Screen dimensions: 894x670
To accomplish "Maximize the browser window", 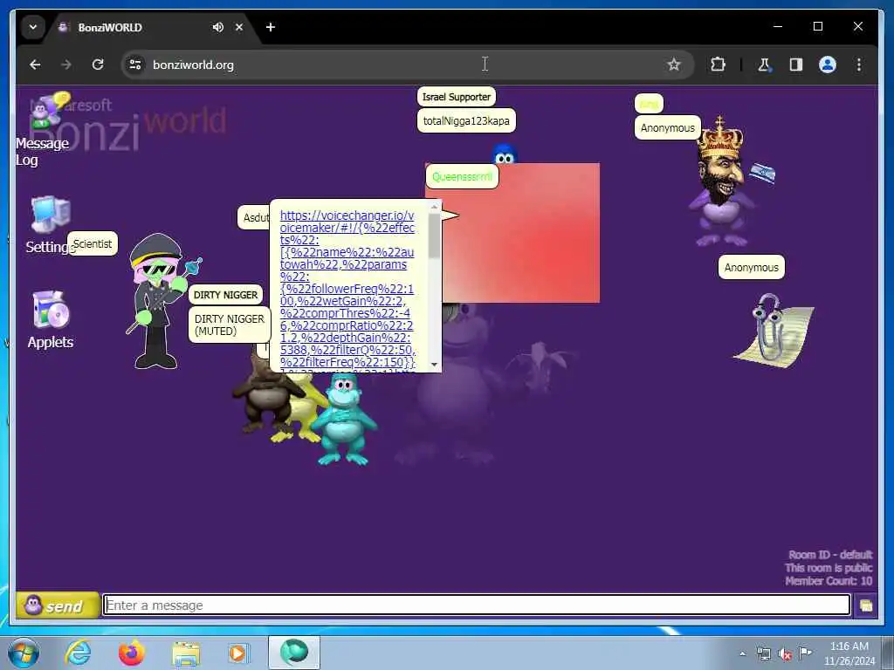I will 817,26.
